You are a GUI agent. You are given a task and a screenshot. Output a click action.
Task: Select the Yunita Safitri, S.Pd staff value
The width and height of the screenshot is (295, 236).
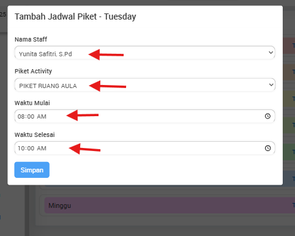click(45, 54)
